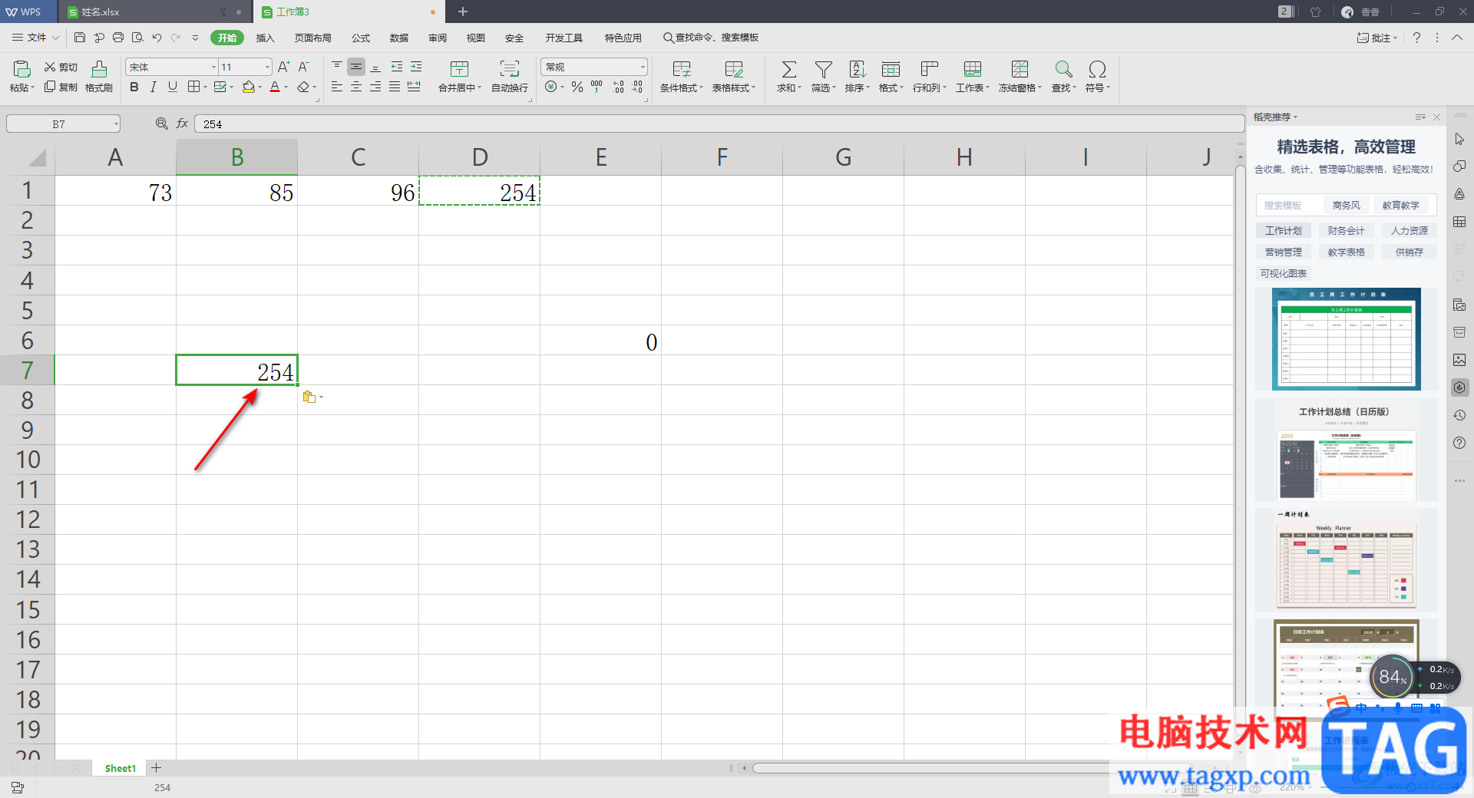Click the Wrap Text (自动换行) icon
The height and width of the screenshot is (798, 1474).
[509, 69]
